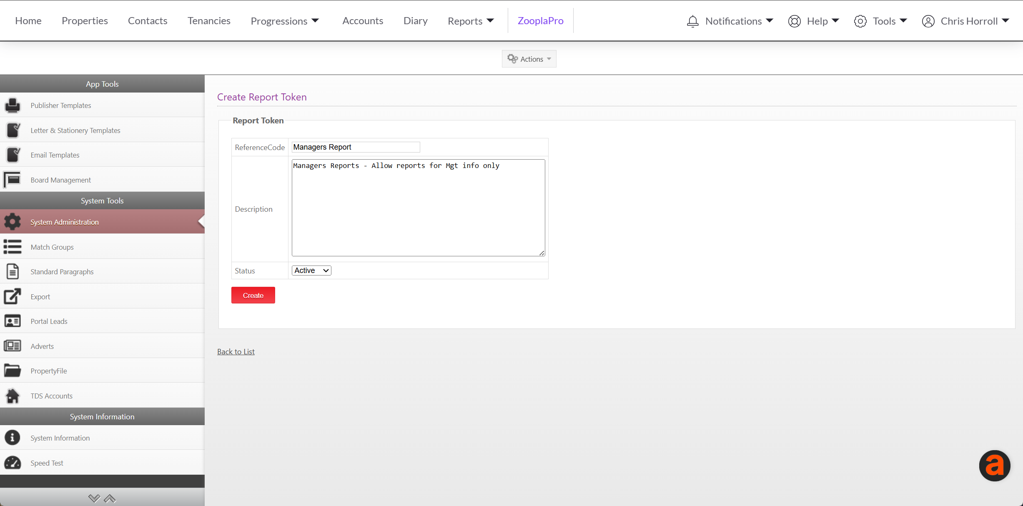Click the Portal Leads contact card icon
1023x506 pixels.
click(13, 321)
